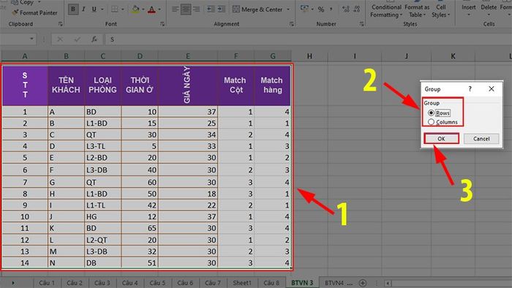Select center alignment icon
This screenshot has width=512, height=288.
tap(186, 10)
